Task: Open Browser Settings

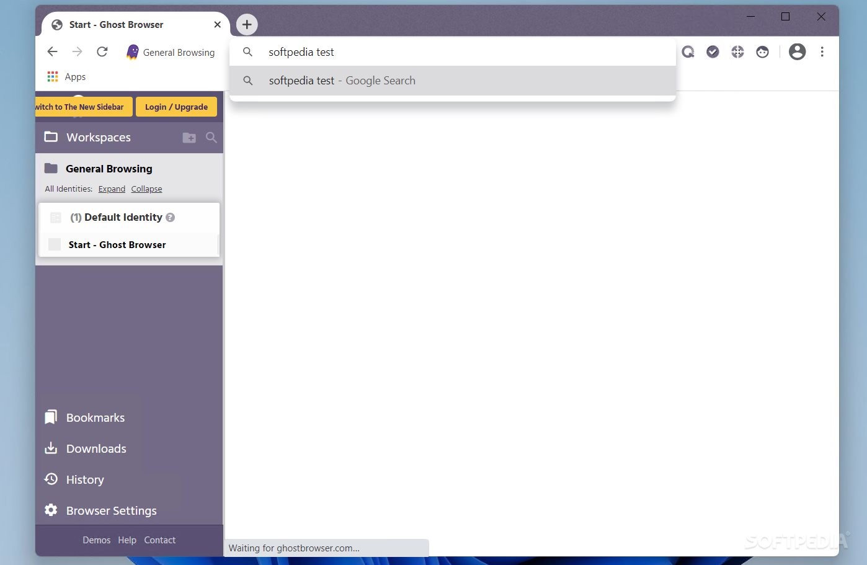Action: coord(112,511)
